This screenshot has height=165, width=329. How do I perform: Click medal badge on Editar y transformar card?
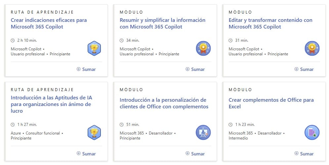[312, 48]
